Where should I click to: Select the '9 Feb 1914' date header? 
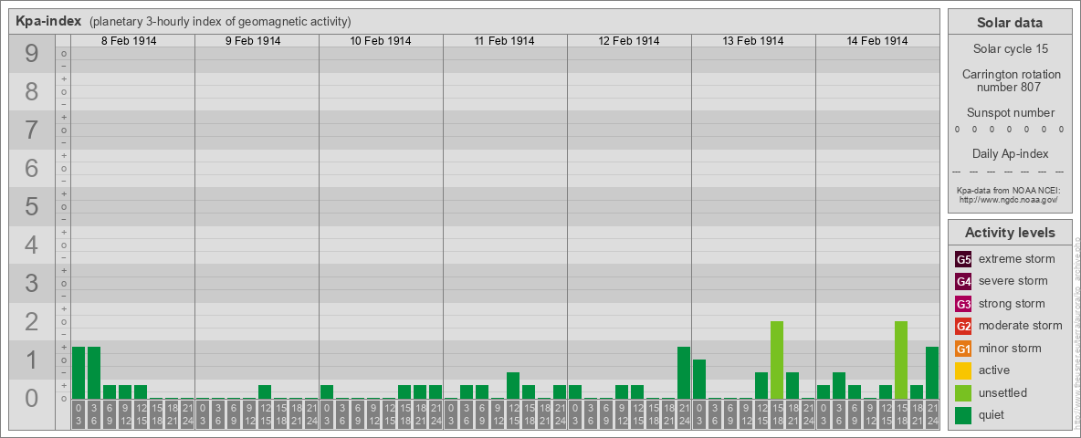pyautogui.click(x=253, y=41)
